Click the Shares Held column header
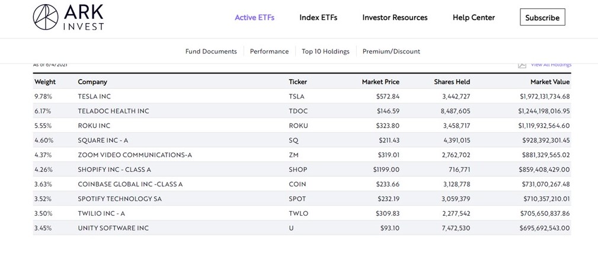 click(452, 82)
